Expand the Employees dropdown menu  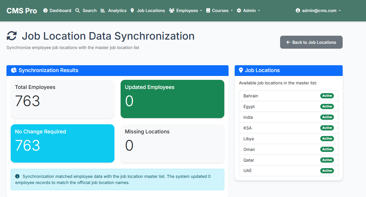(185, 10)
